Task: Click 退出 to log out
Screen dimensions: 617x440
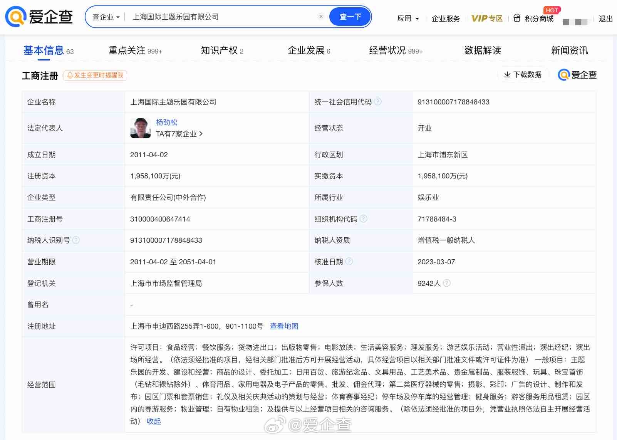Action: pyautogui.click(x=605, y=18)
